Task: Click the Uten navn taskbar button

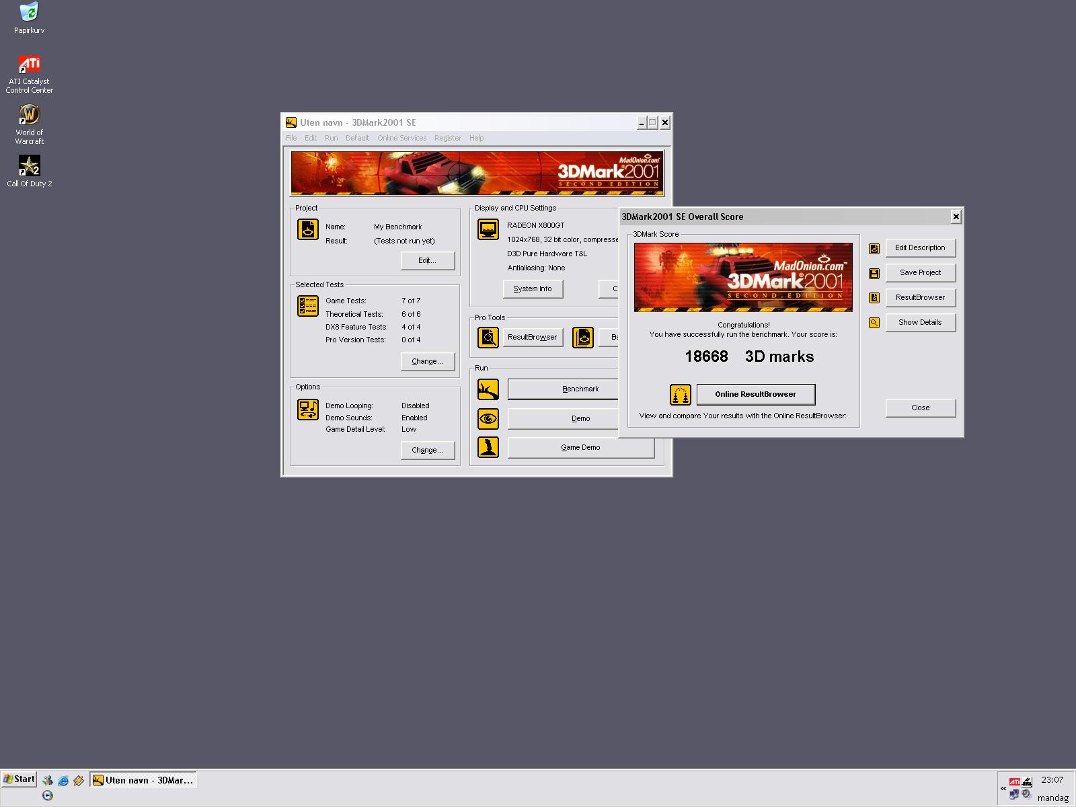Action: 143,780
